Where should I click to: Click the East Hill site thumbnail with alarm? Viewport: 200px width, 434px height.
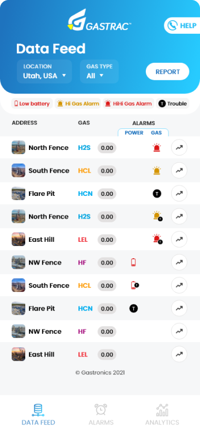point(18,239)
